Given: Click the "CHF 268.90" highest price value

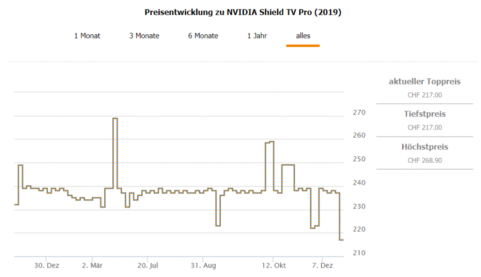Looking at the screenshot, I should point(425,161).
